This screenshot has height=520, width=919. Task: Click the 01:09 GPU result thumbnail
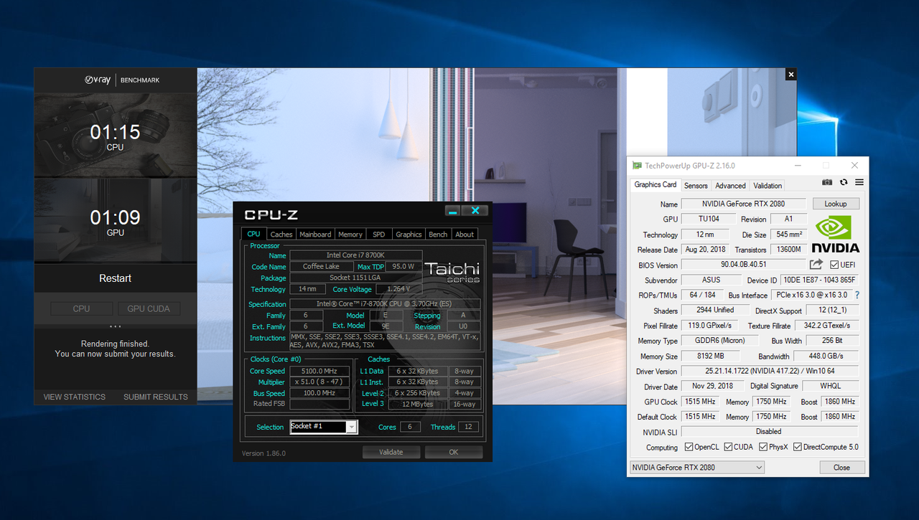115,221
